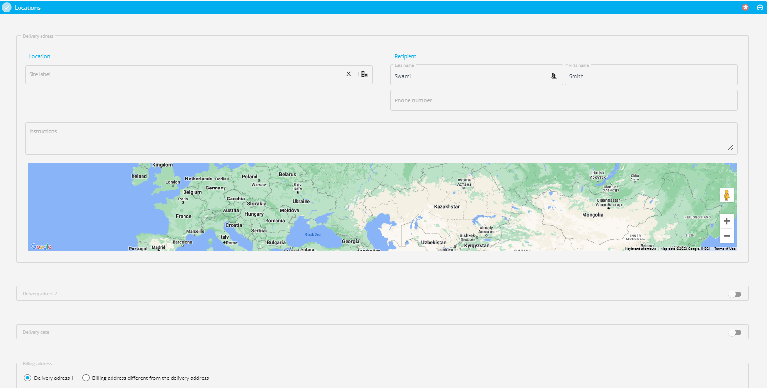Click Kazakhstan label on the map

click(447, 207)
